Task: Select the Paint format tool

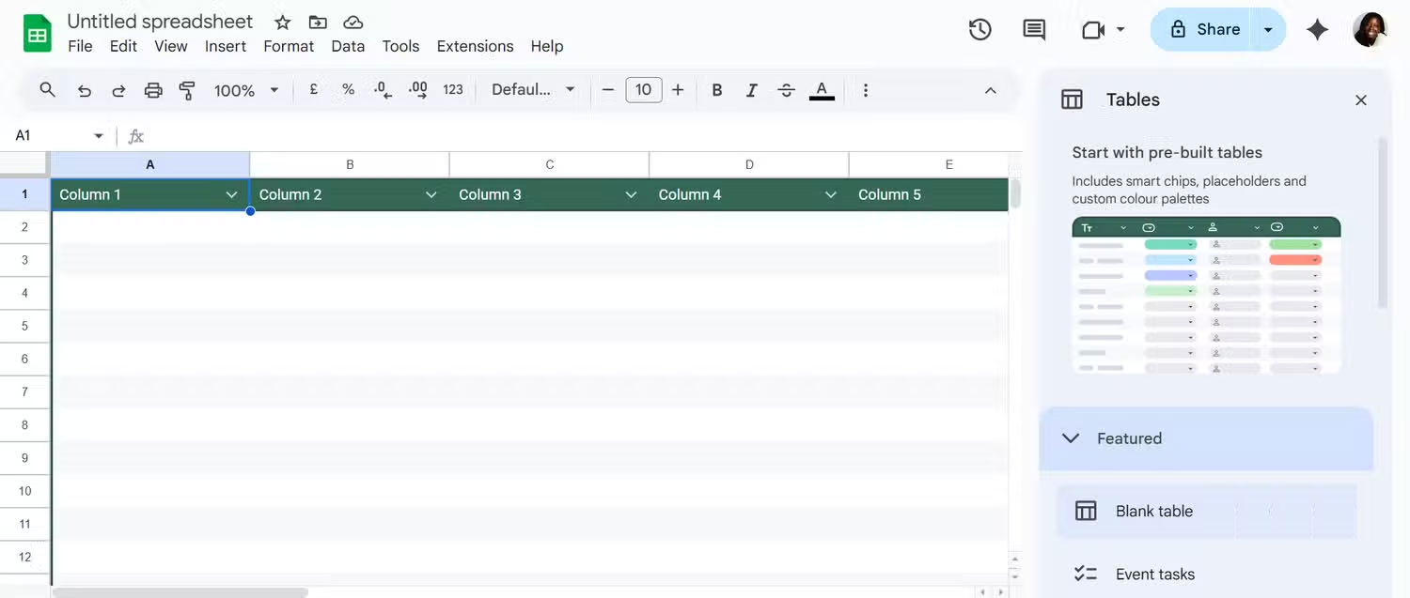Action: click(187, 90)
